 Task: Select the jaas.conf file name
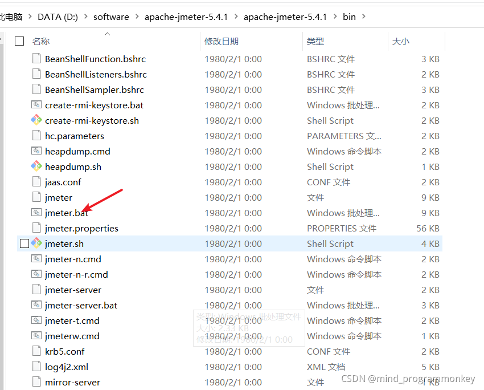tap(63, 182)
